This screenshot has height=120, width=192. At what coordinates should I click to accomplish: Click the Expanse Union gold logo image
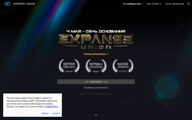(x=96, y=42)
